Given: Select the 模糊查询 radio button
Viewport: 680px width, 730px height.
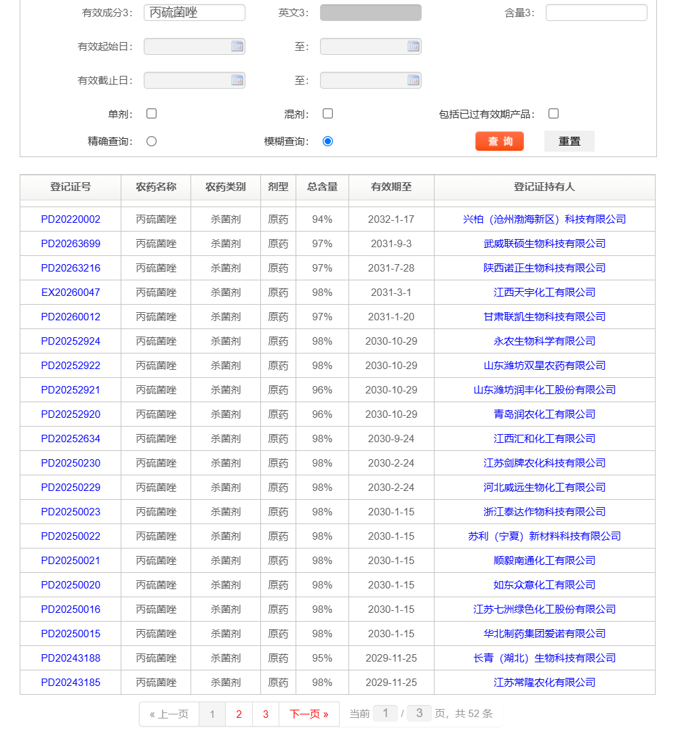Looking at the screenshot, I should tap(327, 141).
